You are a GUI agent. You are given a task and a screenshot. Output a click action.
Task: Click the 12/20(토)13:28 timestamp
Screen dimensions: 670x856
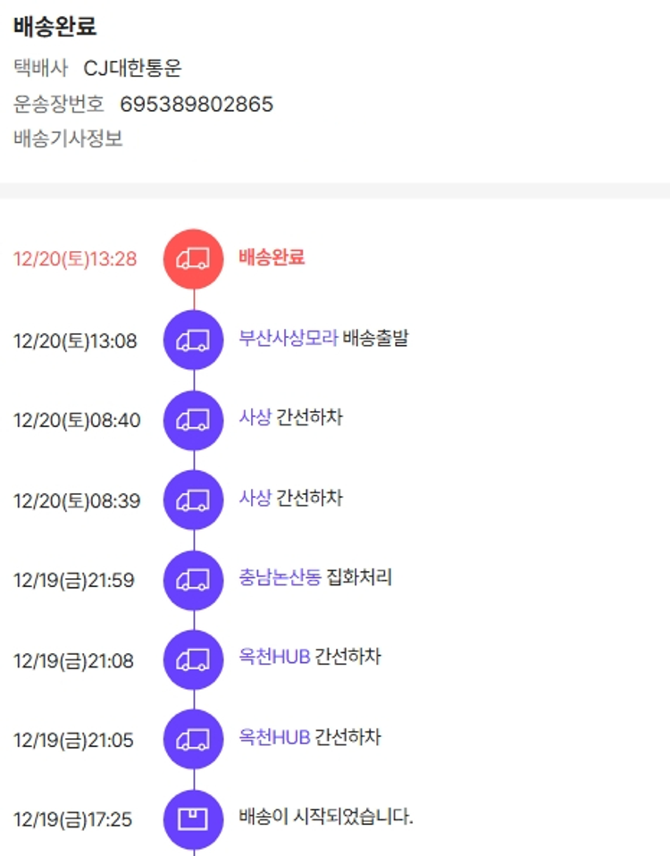(x=75, y=260)
